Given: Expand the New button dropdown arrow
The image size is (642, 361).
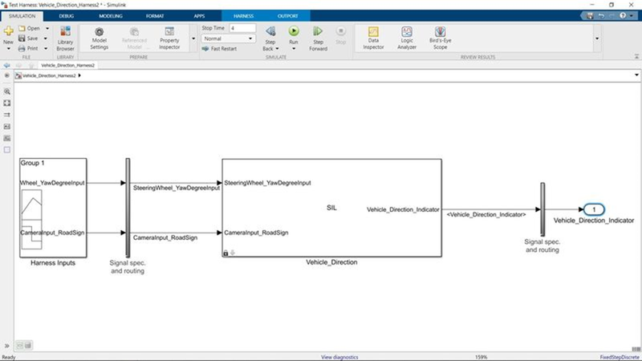Looking at the screenshot, I should [x=8, y=48].
